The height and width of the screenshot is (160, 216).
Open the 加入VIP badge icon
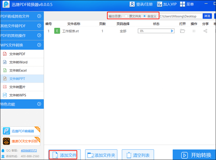pos(160,4)
